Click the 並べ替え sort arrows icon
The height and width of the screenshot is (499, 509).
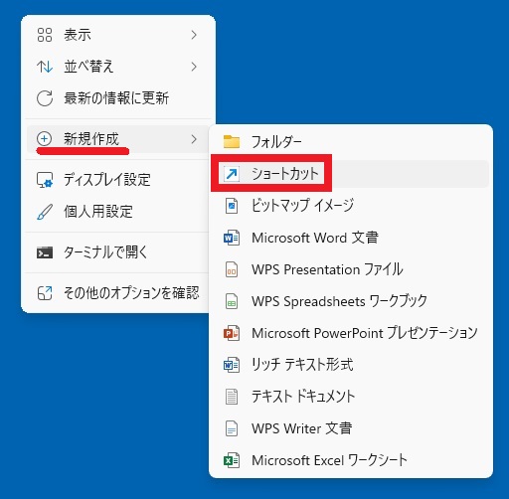45,67
